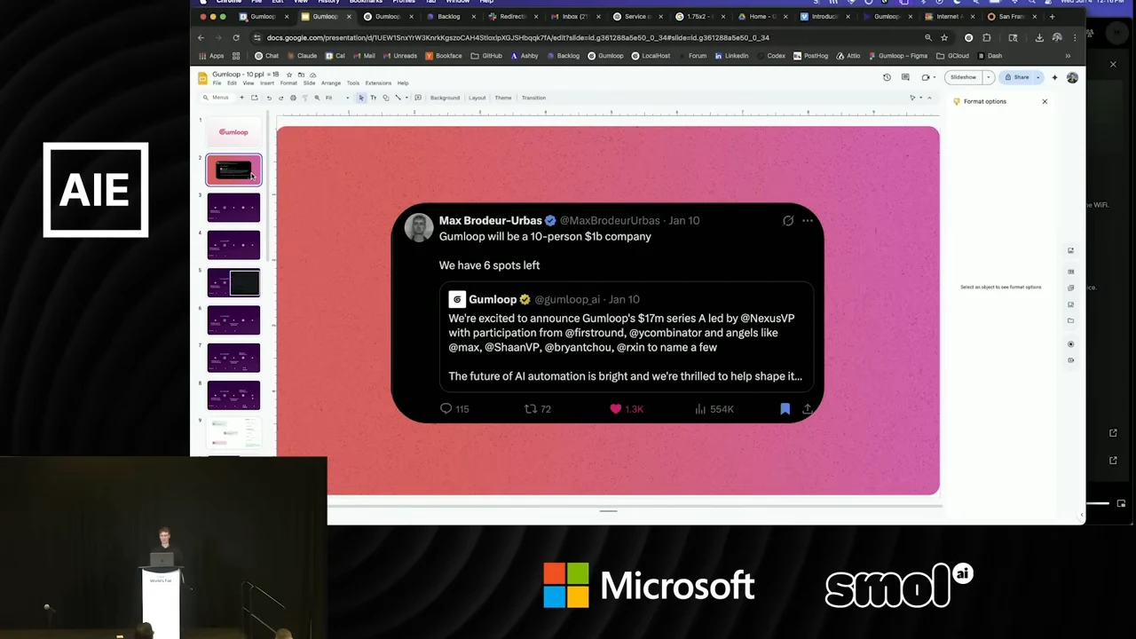Open PostHog bookmark in bookmarks bar
Image resolution: width=1136 pixels, height=639 pixels.
click(810, 56)
